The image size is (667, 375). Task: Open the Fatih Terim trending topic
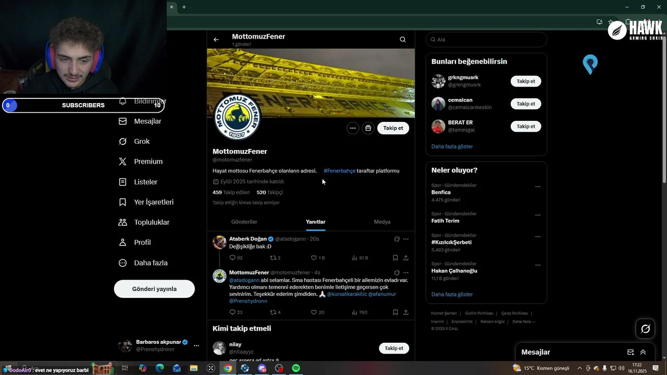click(x=445, y=221)
